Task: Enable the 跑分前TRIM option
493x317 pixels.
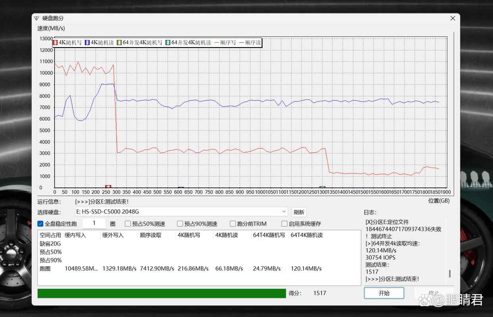Action: pos(233,224)
